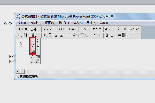Open the 编辑(E) menu
155x103 pixels.
coord(36,23)
